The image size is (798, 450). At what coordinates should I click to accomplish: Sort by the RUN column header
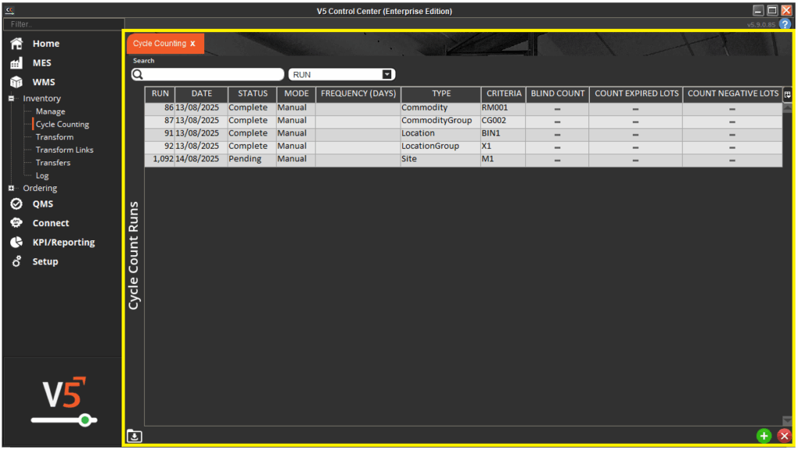click(160, 94)
